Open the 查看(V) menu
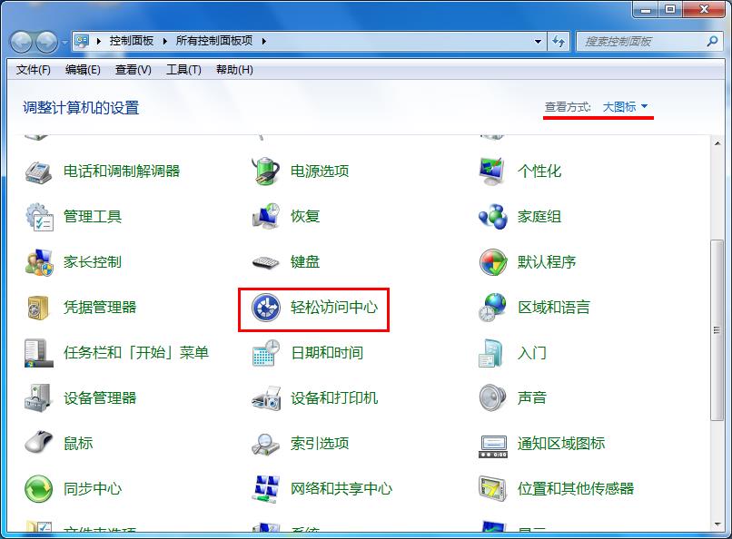The height and width of the screenshot is (539, 732). tap(133, 70)
